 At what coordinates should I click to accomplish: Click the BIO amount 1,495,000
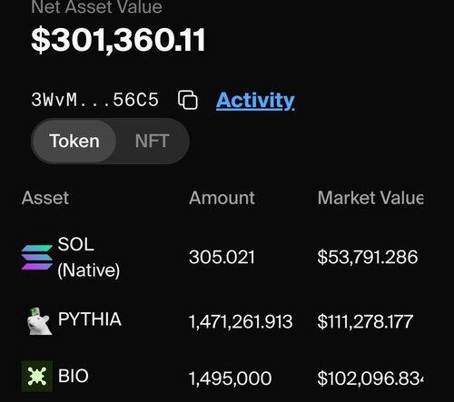tap(230, 378)
